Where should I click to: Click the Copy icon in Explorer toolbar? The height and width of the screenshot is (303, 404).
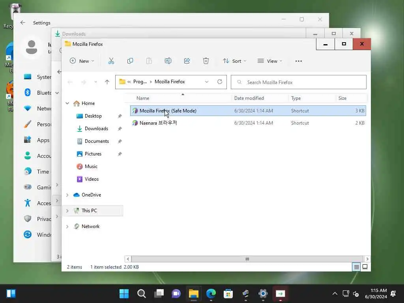tap(130, 61)
